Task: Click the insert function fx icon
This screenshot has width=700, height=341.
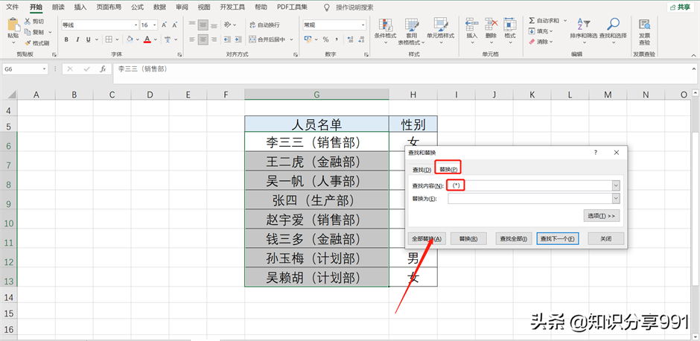Action: click(x=103, y=68)
